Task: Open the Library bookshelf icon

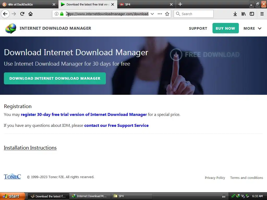Action: click(x=244, y=14)
